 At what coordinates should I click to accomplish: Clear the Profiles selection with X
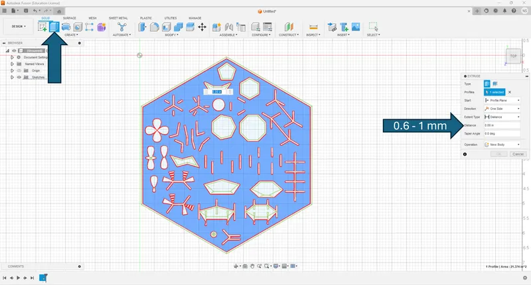tap(510, 92)
